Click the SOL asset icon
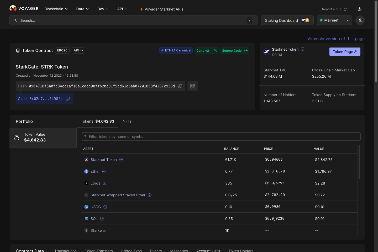 point(86,219)
